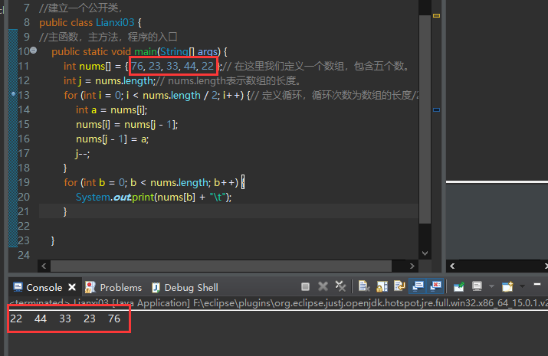Click the Terminate square button in Console
Image resolution: width=548 pixels, height=356 pixels.
(305, 286)
